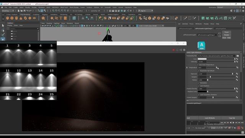Screen dimensions: 245x138
Task: Open the No Live Surface dropdown
Action: 77,11
